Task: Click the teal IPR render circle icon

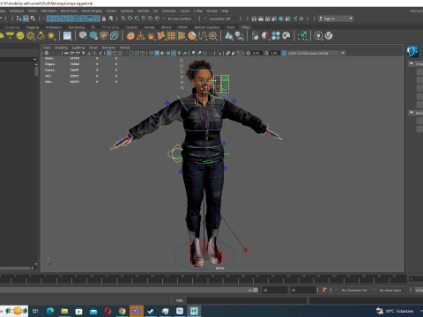Action: tap(281, 18)
